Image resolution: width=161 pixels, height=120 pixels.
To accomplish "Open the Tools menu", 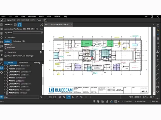I will coord(49,17).
